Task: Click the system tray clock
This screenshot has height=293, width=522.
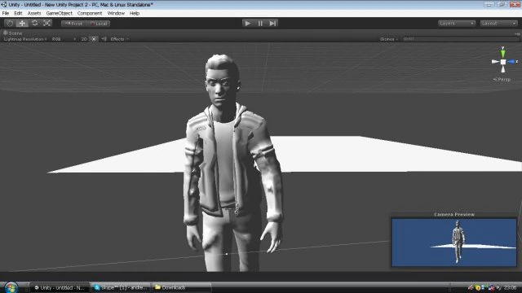Action: pyautogui.click(x=510, y=287)
